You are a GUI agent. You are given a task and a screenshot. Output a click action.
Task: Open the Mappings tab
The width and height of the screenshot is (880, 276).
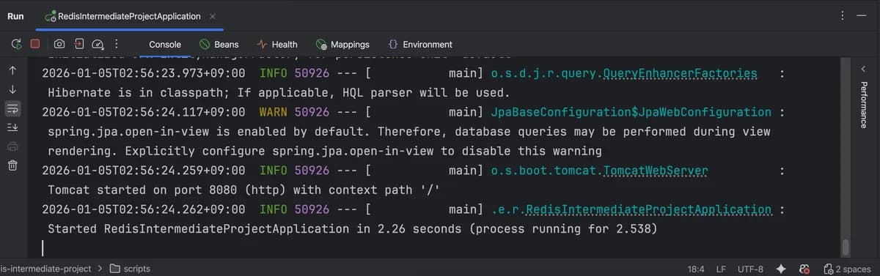pyautogui.click(x=342, y=45)
